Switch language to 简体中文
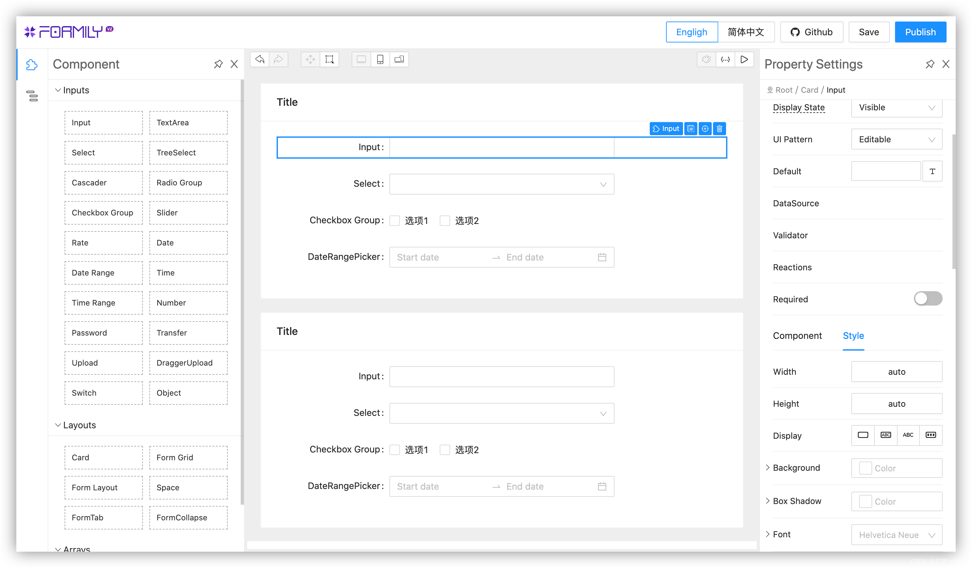This screenshot has height=568, width=972. [x=746, y=32]
